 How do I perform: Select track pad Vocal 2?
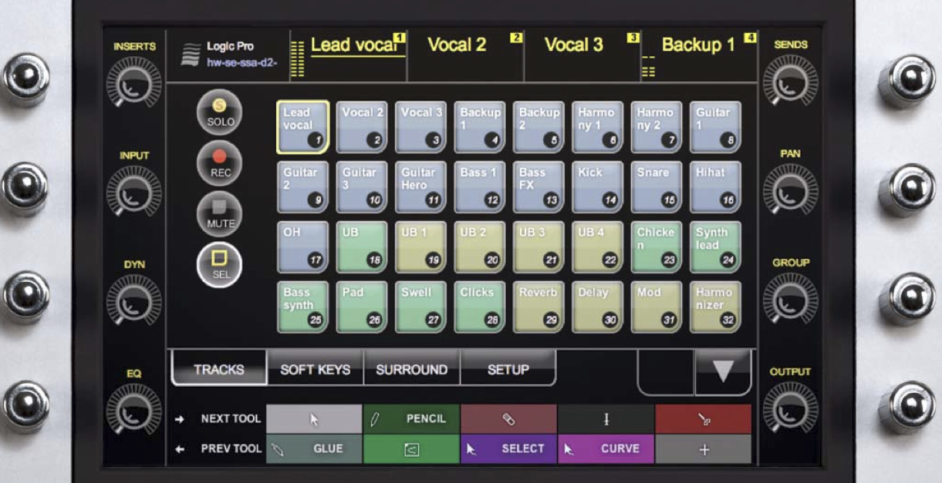[362, 127]
